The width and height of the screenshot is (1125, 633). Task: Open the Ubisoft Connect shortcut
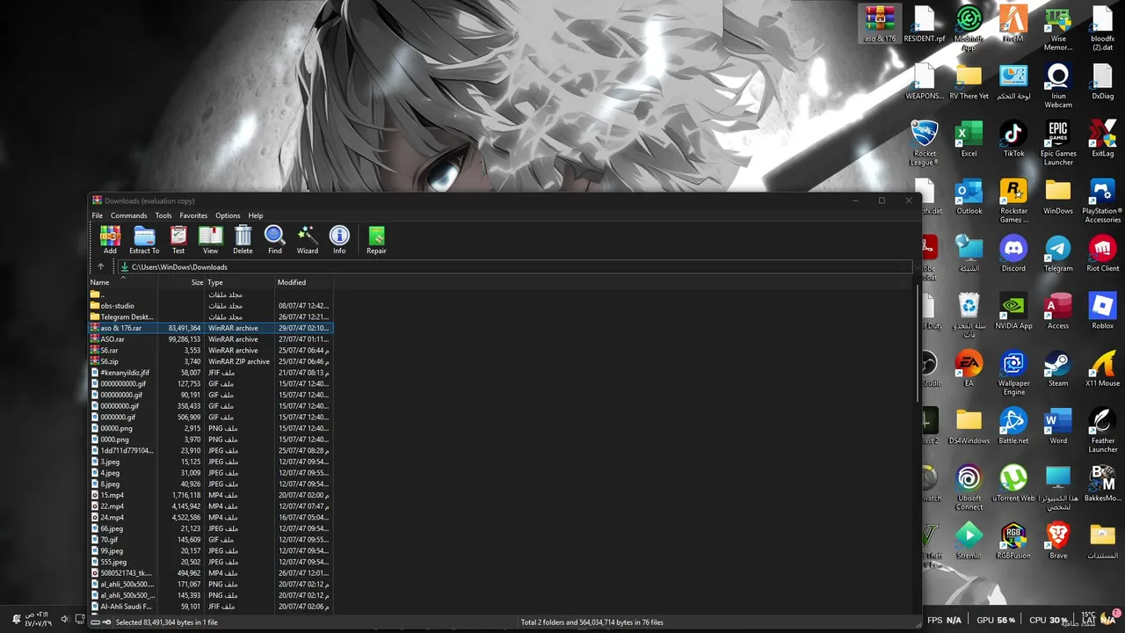click(969, 487)
